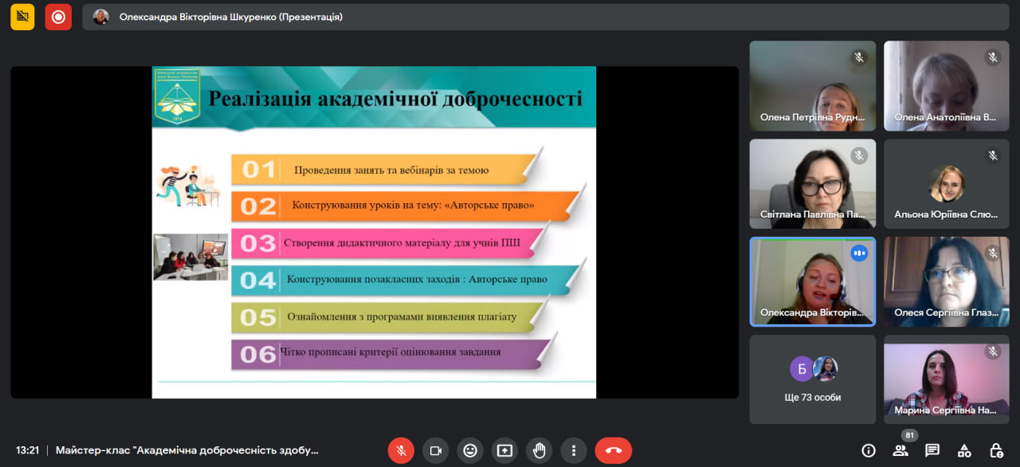Open the three-dot more options menu
This screenshot has width=1020, height=467.
[574, 450]
